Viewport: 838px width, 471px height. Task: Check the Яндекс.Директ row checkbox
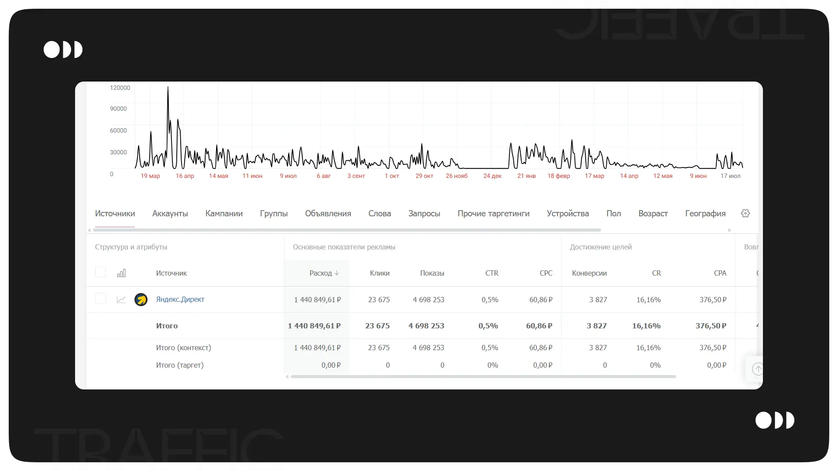point(100,299)
